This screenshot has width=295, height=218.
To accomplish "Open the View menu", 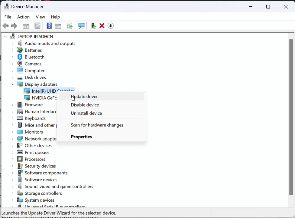I will click(x=40, y=17).
